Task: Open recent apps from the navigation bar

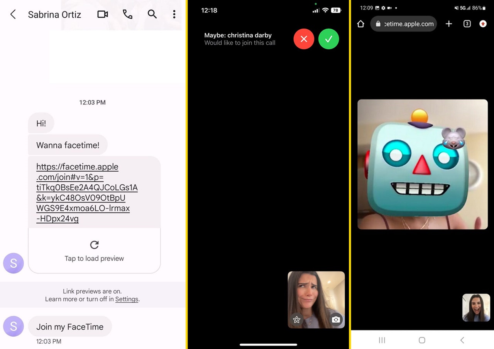Action: (x=382, y=340)
